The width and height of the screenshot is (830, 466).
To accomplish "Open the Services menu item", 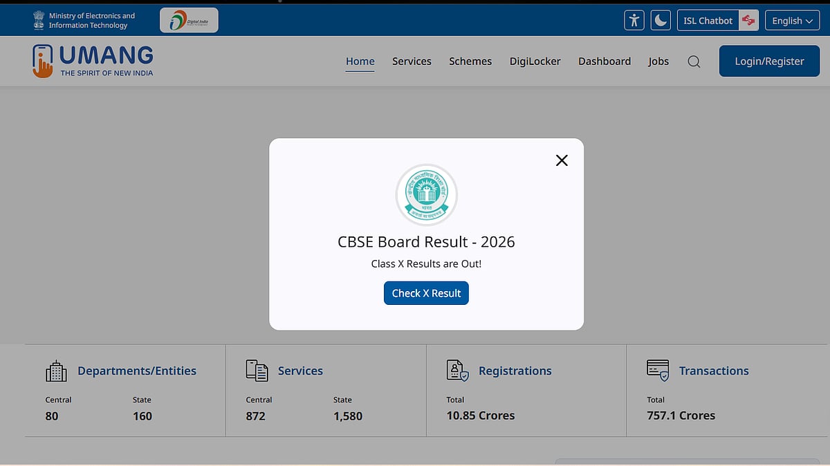I will (x=412, y=62).
